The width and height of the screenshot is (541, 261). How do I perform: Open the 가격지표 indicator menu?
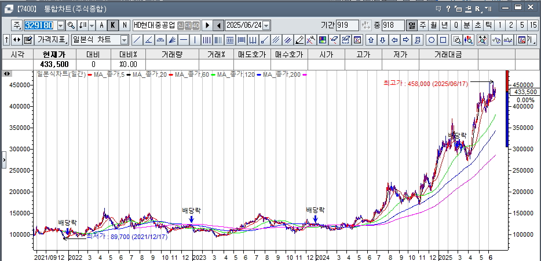click(x=52, y=40)
